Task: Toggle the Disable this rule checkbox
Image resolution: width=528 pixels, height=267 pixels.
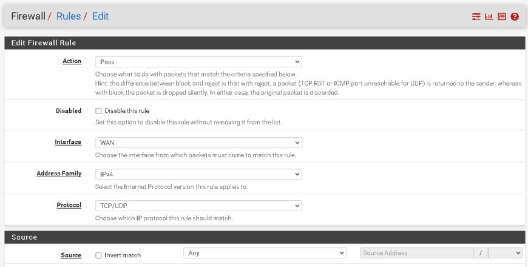Action: (98, 111)
